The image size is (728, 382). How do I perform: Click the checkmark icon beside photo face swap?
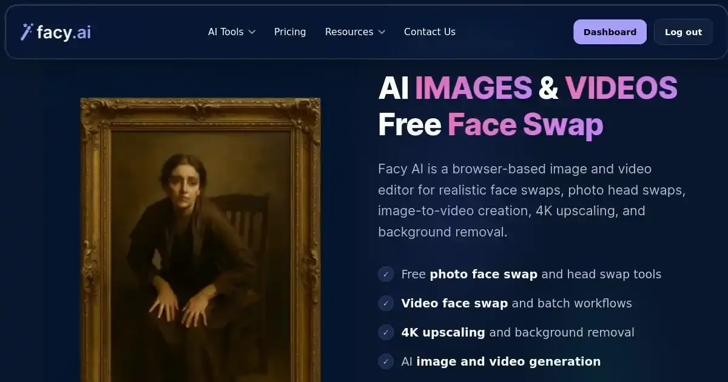386,274
